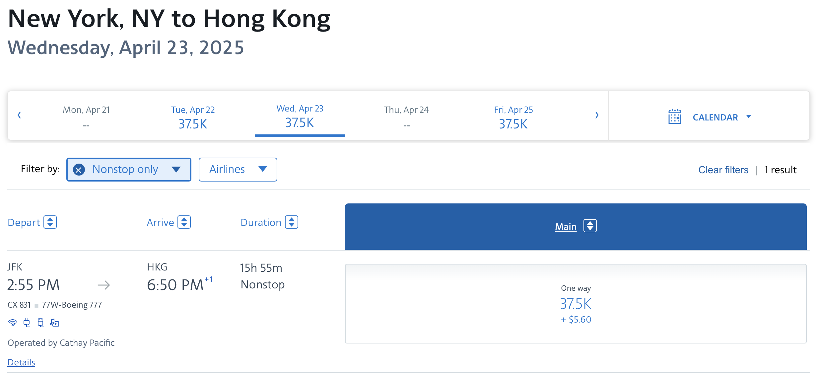818x377 pixels.
Task: Open the flight Details link
Action: [21, 362]
